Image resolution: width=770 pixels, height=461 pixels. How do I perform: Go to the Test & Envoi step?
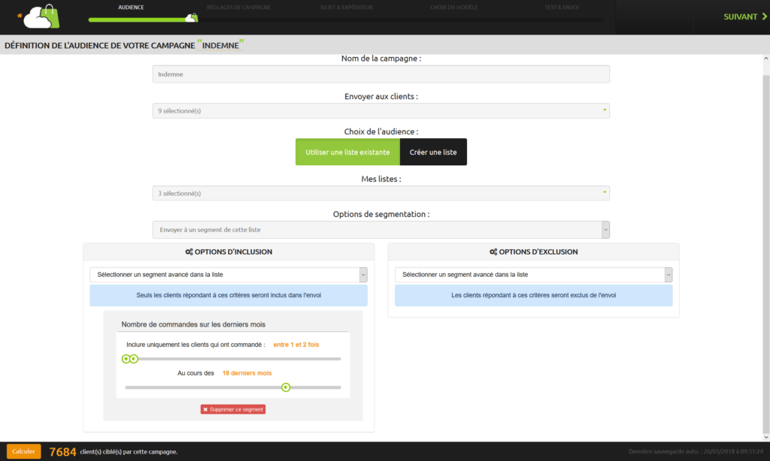click(561, 8)
